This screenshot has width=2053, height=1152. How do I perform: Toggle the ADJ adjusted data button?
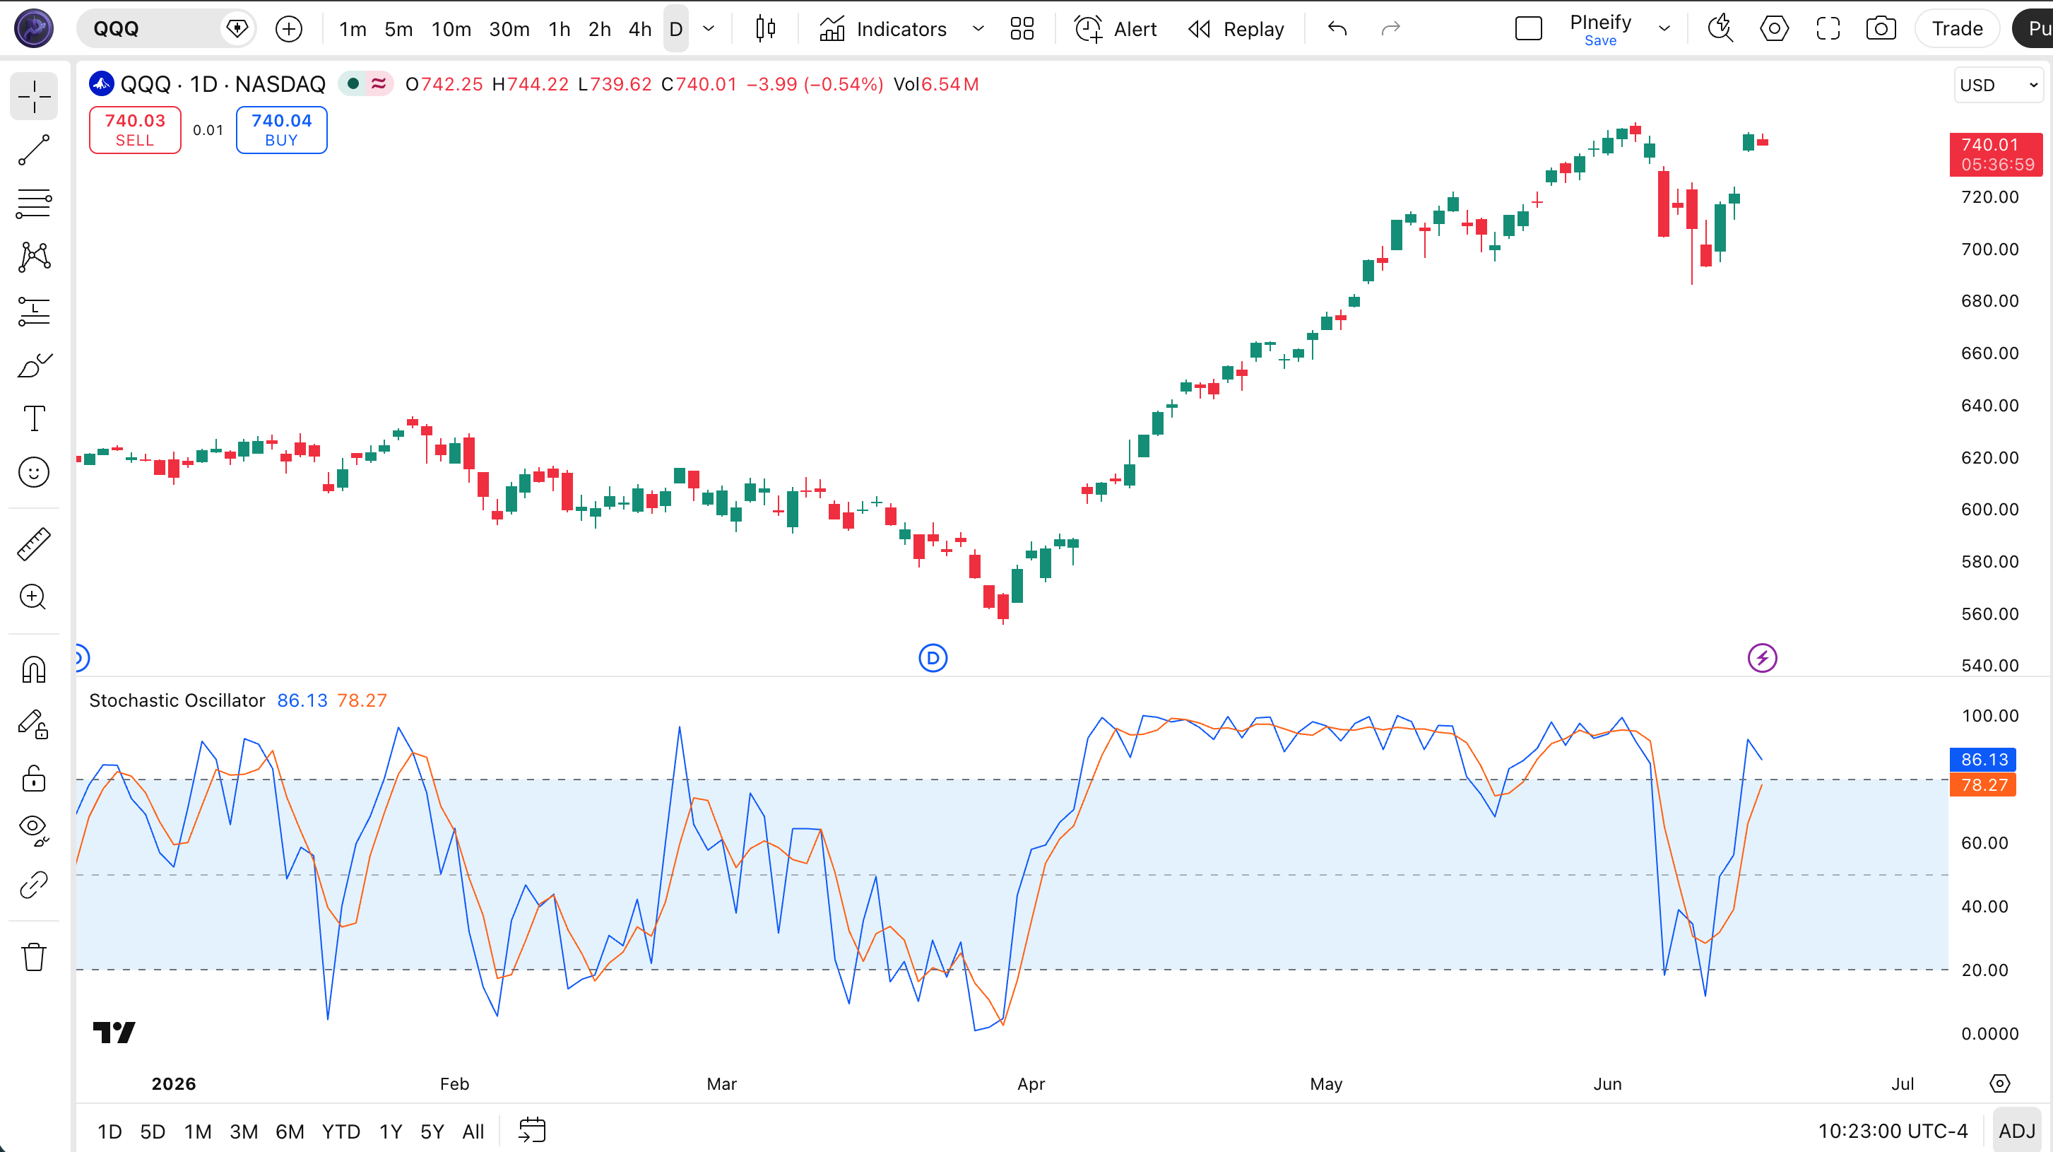point(2017,1131)
